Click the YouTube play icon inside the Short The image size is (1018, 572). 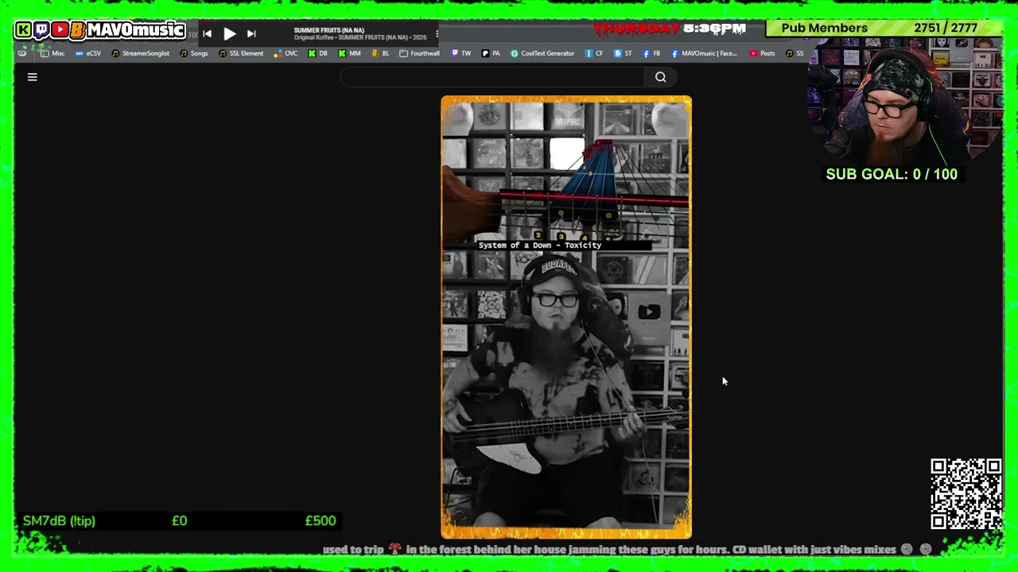coord(649,311)
